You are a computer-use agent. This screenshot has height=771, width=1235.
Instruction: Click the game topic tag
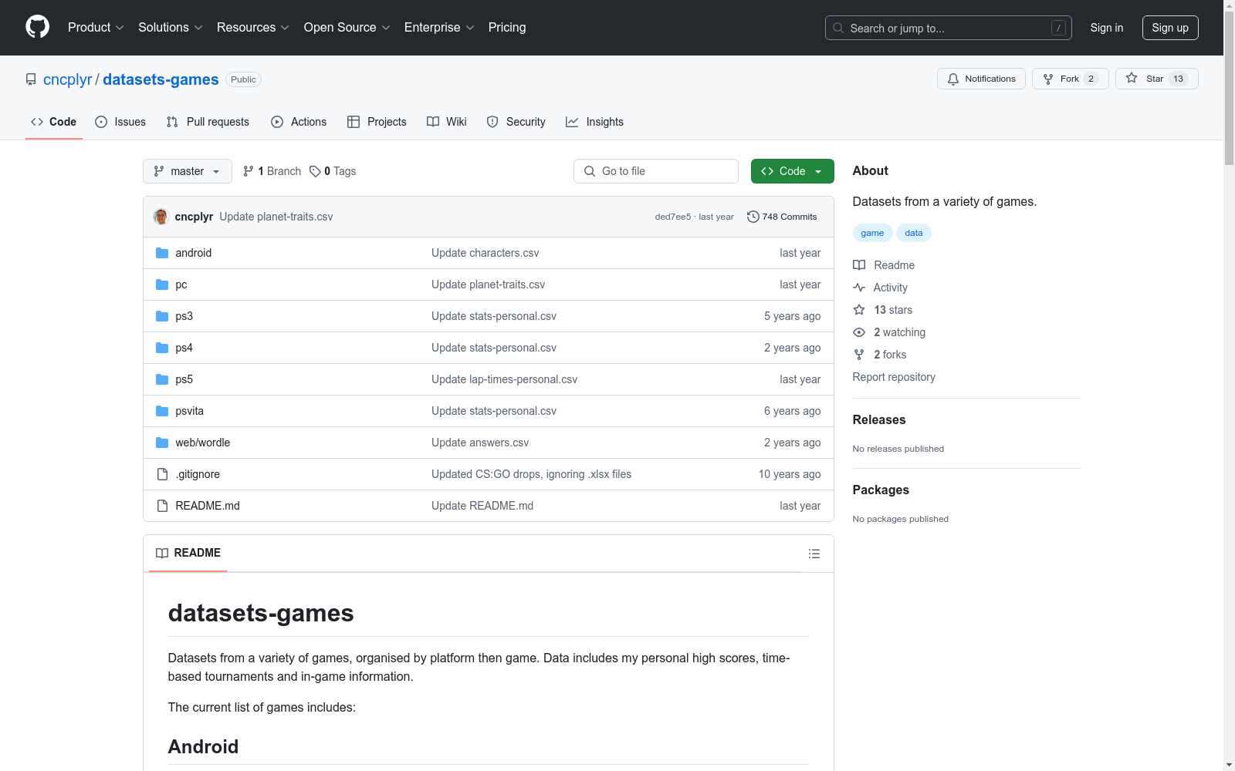(872, 233)
